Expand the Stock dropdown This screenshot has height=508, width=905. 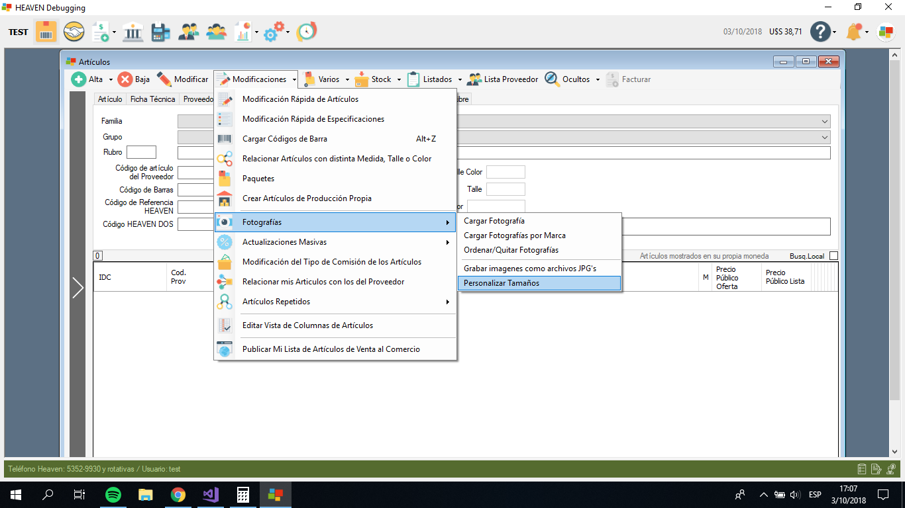(x=399, y=79)
